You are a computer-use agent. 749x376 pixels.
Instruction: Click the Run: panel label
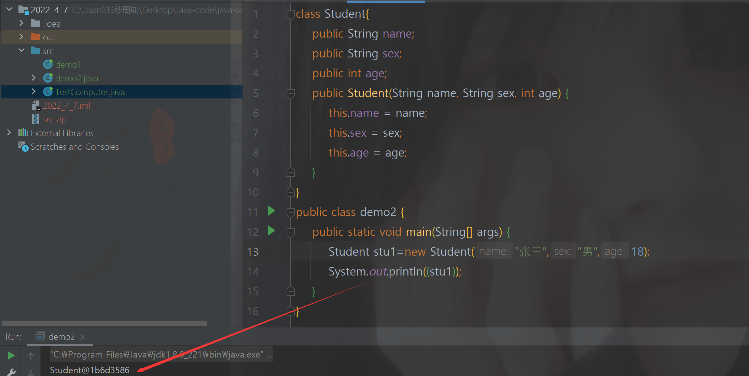coord(14,337)
